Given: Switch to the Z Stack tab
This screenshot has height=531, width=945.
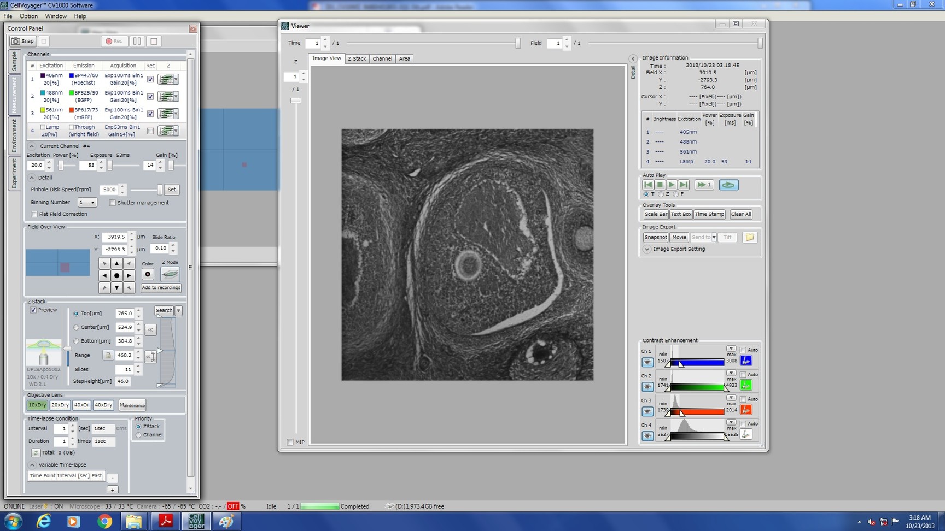Looking at the screenshot, I should [x=357, y=58].
